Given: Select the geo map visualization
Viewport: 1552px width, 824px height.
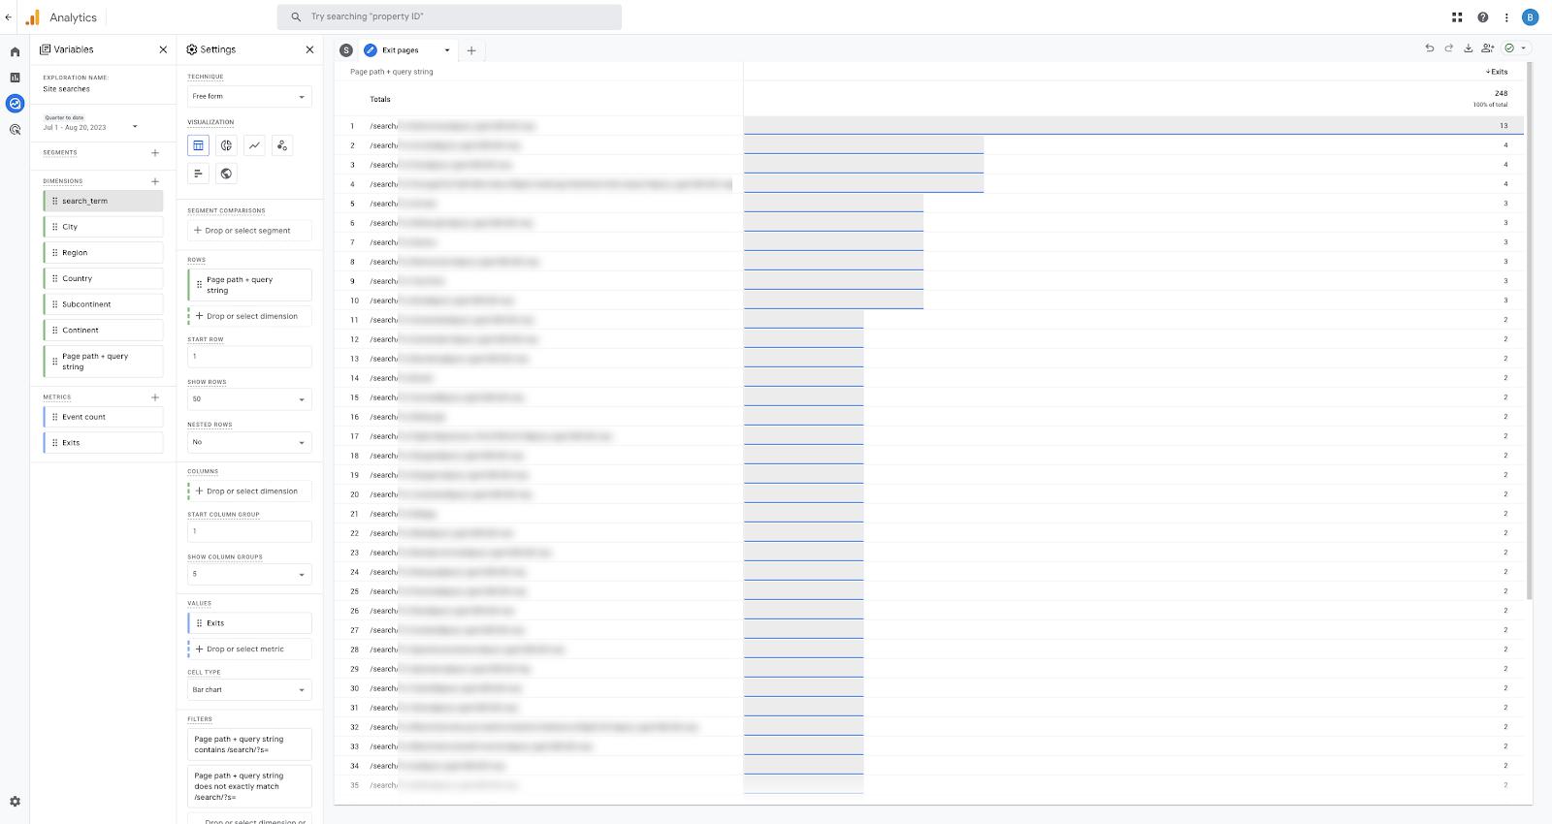Looking at the screenshot, I should click(226, 174).
